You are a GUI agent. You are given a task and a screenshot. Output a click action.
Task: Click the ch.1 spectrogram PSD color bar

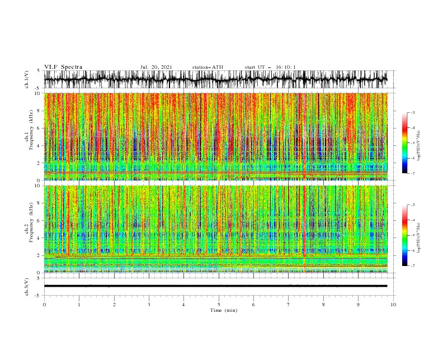(x=404, y=142)
